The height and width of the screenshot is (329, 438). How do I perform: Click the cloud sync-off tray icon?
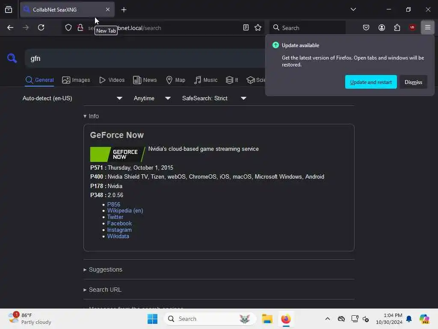[x=341, y=319]
